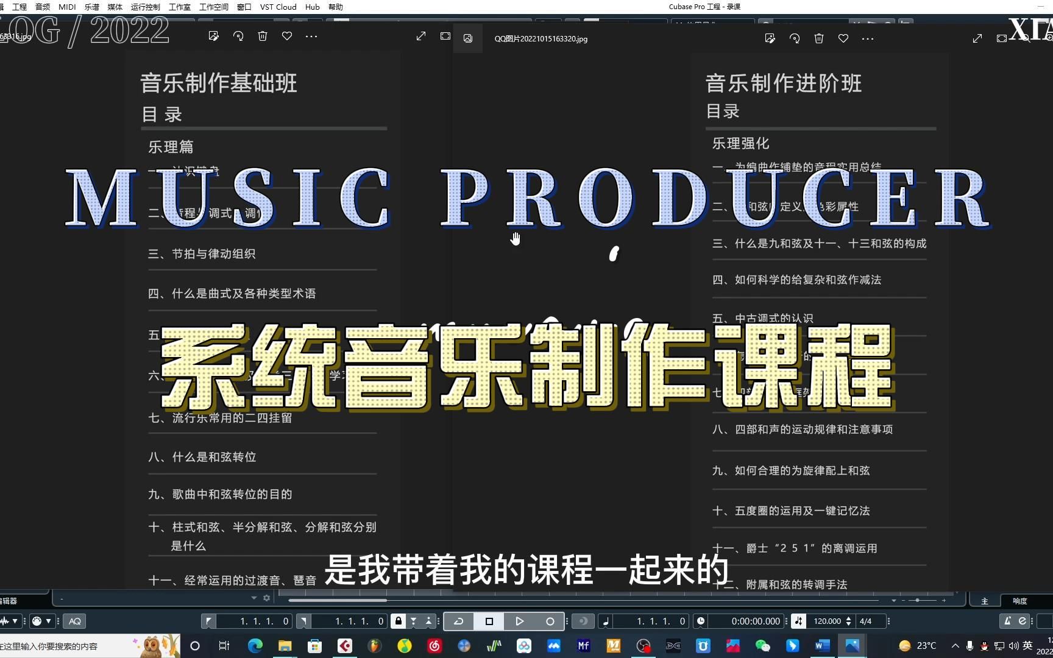Open the 工作室 menu
Image resolution: width=1053 pixels, height=658 pixels.
coord(180,7)
